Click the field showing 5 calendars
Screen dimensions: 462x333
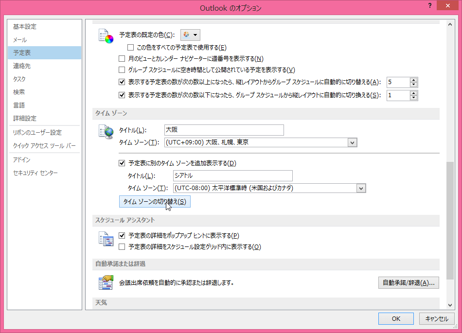[x=398, y=82]
